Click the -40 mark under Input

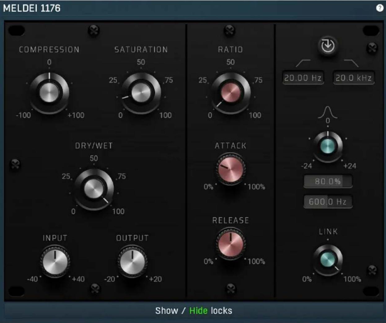(32, 279)
